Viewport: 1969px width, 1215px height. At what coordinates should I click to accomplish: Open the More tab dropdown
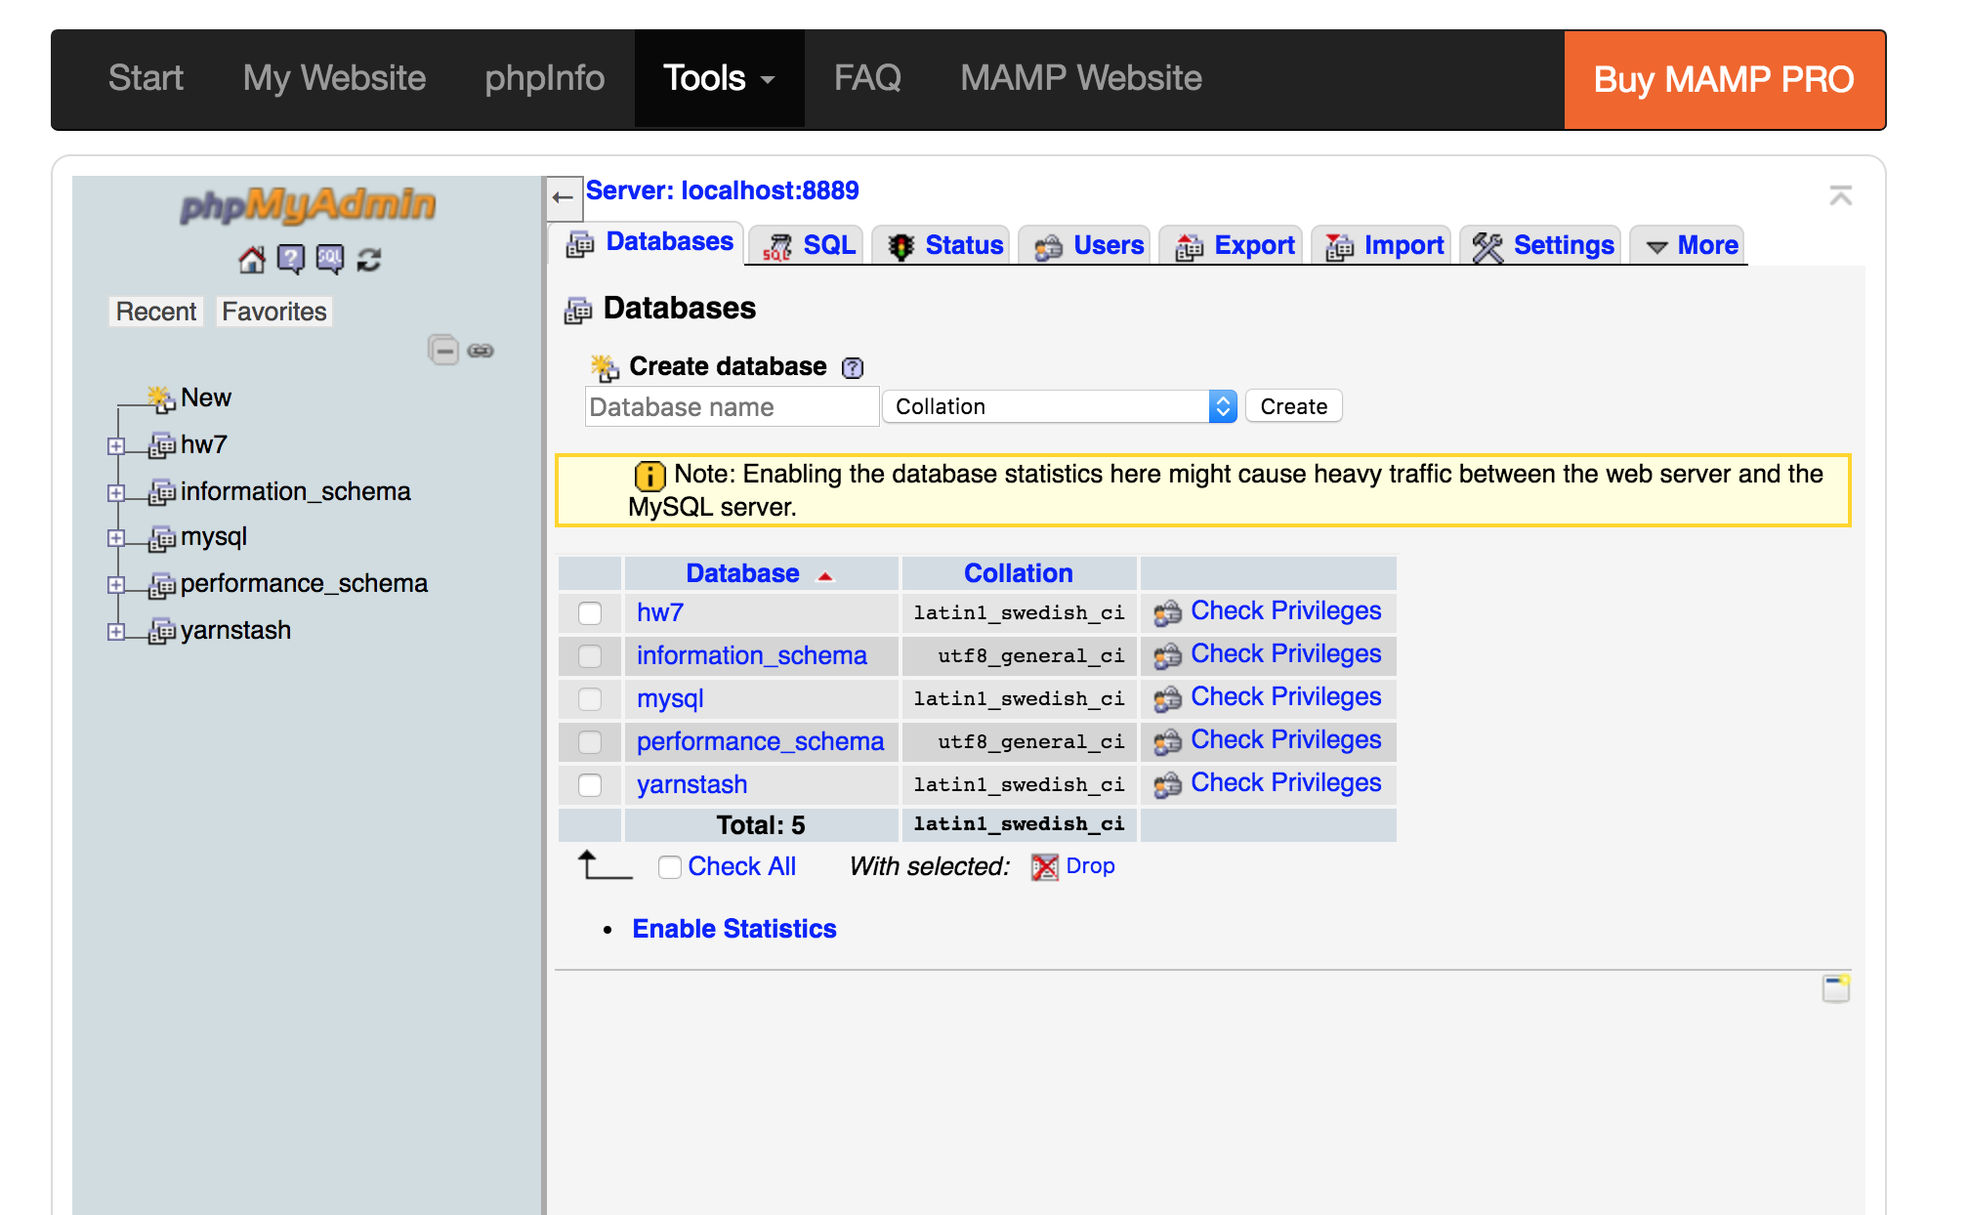pyautogui.click(x=1687, y=245)
